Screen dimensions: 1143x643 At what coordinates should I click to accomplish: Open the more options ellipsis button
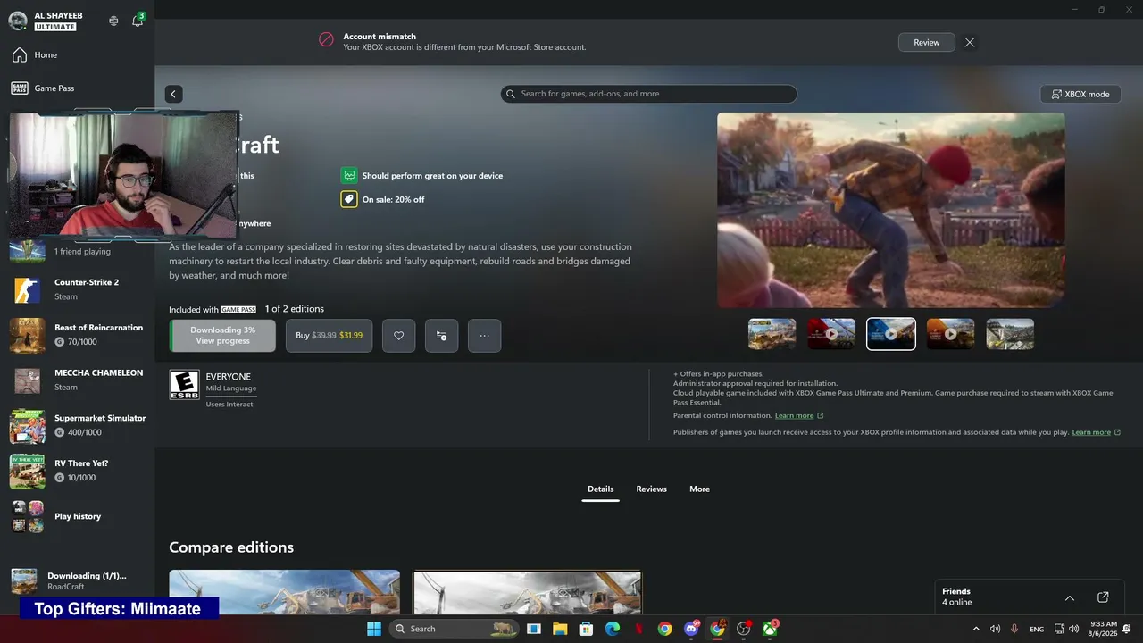[484, 336]
